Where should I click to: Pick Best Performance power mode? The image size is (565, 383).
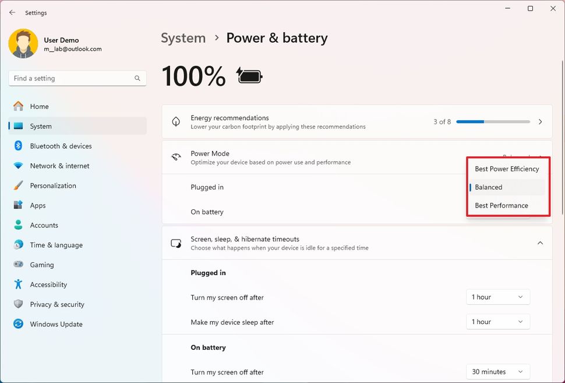pyautogui.click(x=501, y=205)
